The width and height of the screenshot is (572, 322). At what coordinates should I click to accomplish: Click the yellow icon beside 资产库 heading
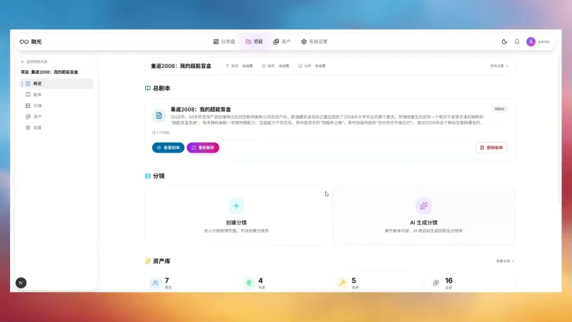pyautogui.click(x=148, y=261)
